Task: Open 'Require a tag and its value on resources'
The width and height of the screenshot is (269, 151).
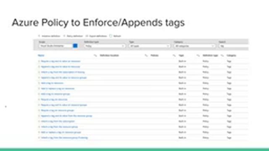Action: pos(61,61)
